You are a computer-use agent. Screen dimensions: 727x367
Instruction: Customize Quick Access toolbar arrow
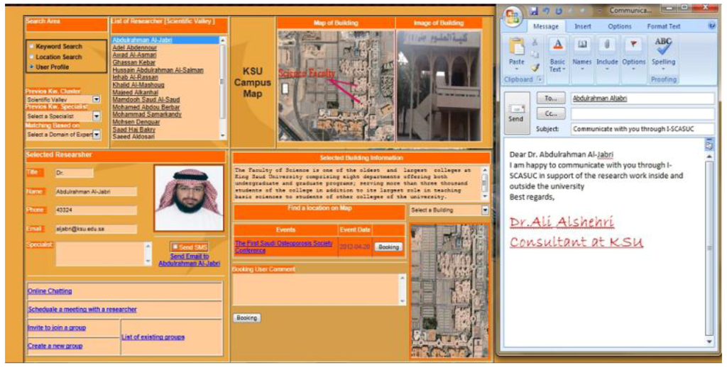601,10
